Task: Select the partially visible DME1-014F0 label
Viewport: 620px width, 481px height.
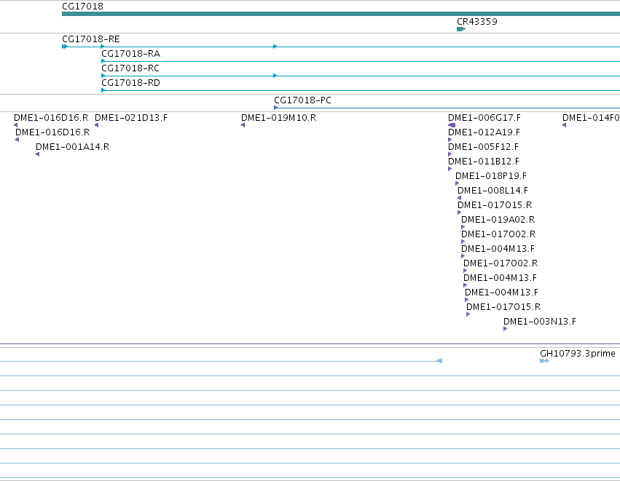Action: click(591, 118)
